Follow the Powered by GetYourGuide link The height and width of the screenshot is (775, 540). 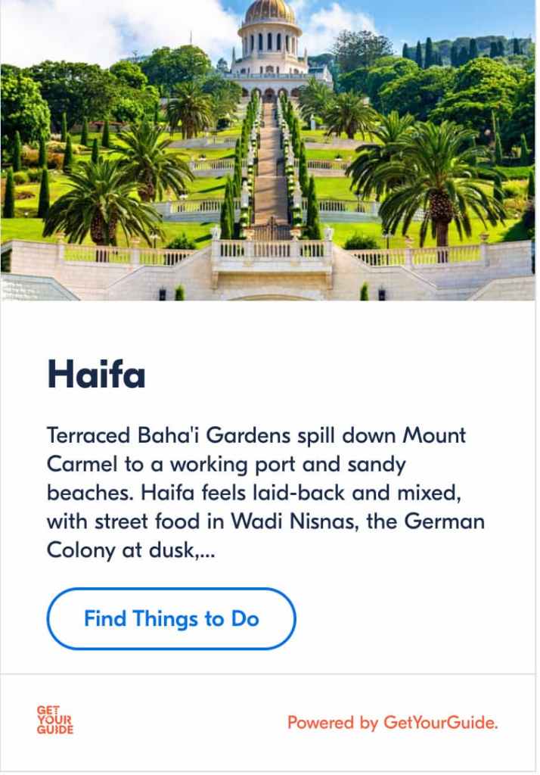(393, 723)
